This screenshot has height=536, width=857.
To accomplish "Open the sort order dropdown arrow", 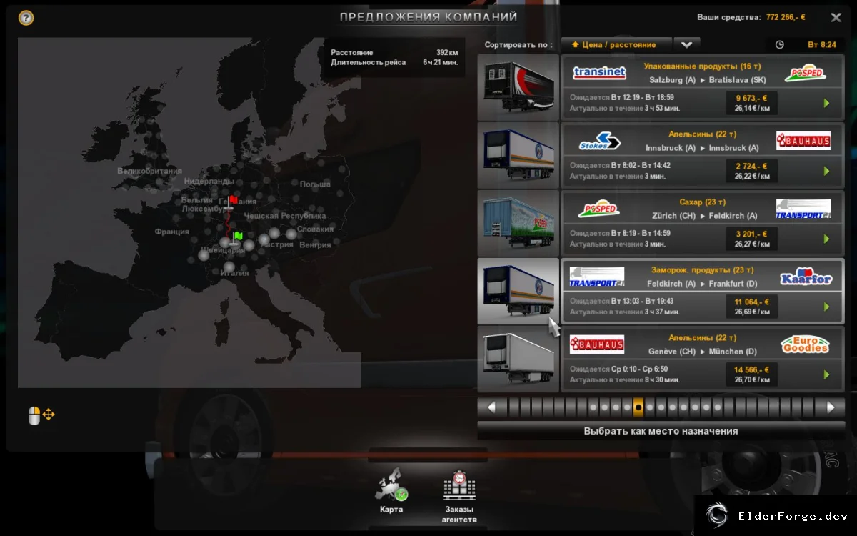I will point(686,44).
